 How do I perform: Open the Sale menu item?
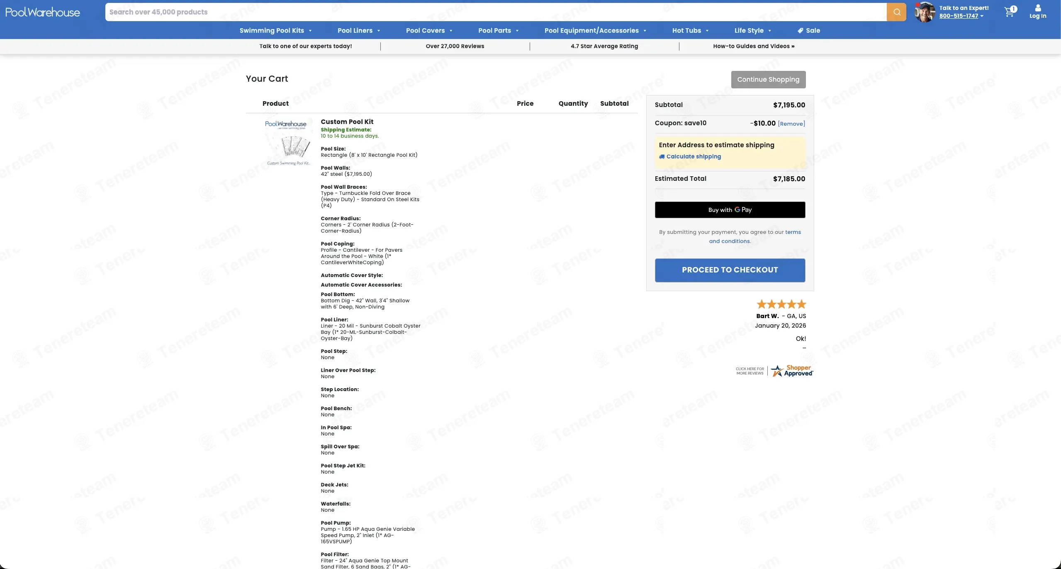tap(808, 30)
